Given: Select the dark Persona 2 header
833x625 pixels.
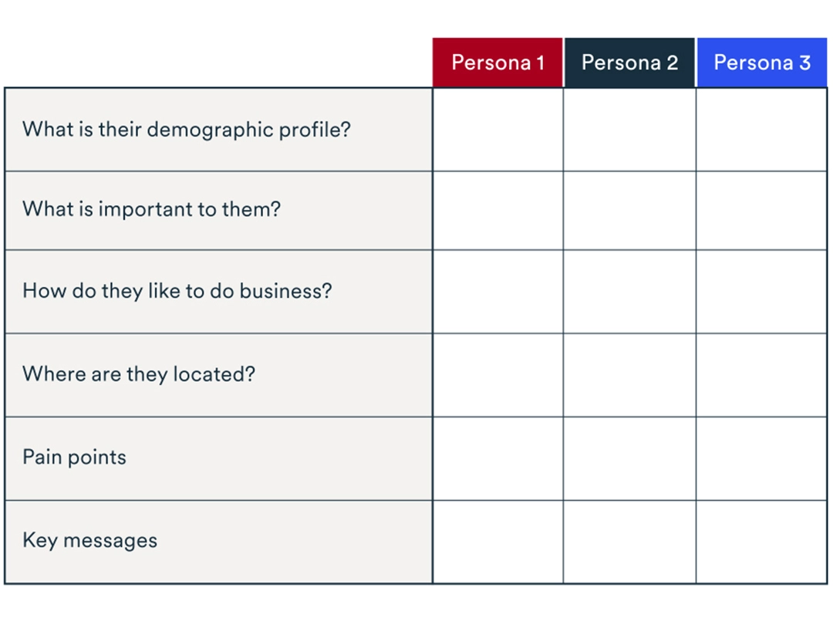Looking at the screenshot, I should coord(629,62).
